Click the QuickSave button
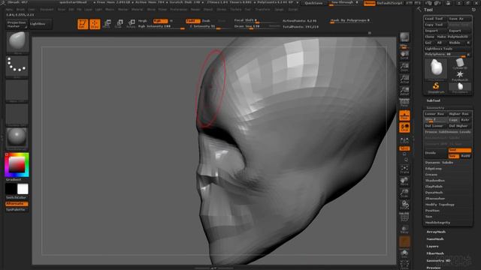This screenshot has width=481, height=270. pyautogui.click(x=313, y=3)
